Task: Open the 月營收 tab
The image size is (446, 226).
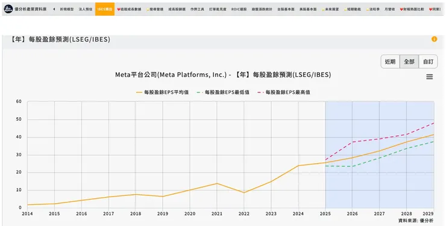Action: [390, 10]
